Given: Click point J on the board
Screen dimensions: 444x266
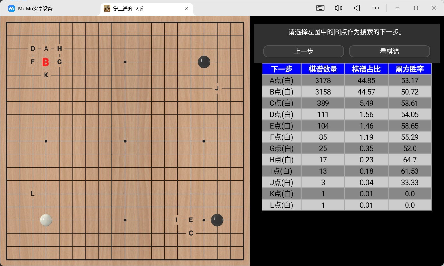Looking at the screenshot, I should pos(217,88).
